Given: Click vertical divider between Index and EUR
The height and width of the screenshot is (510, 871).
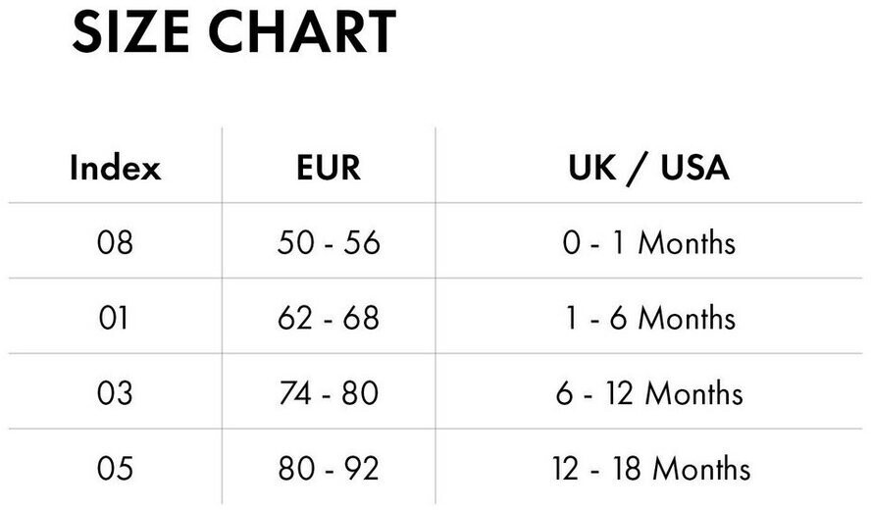Looking at the screenshot, I should [x=223, y=314].
